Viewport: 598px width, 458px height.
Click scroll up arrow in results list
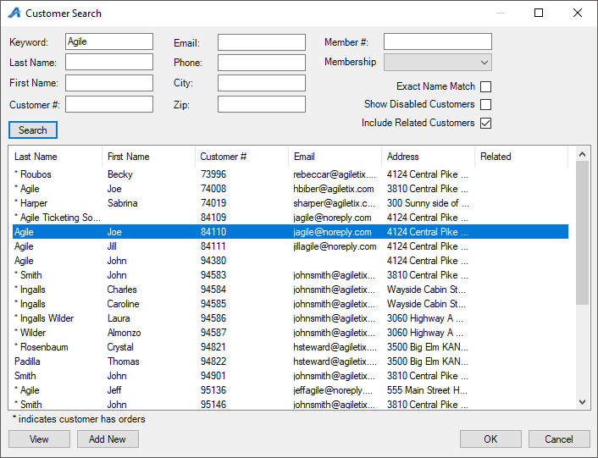coord(582,154)
